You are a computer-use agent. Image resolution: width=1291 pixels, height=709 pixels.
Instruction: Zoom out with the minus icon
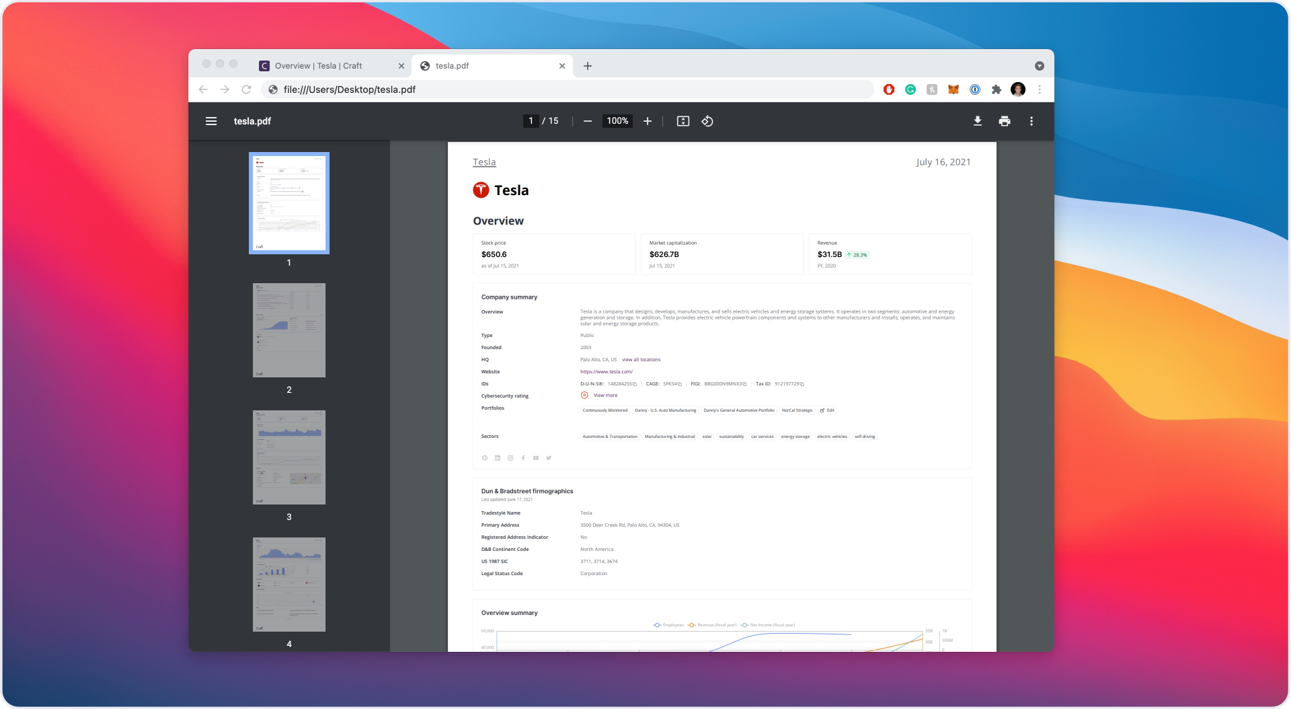click(x=588, y=121)
